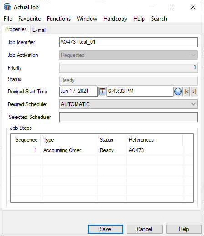Viewport: 204px width, 236px height.
Task: Click the Job Identifier input field
Action: [x=128, y=42]
